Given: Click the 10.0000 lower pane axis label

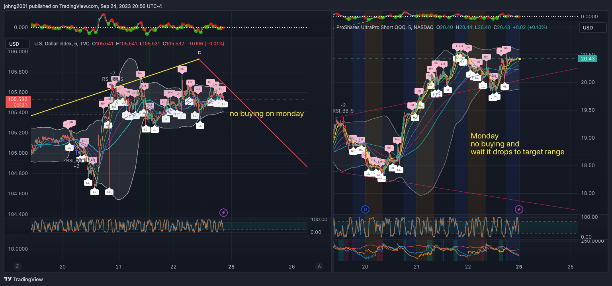Looking at the screenshot, I should [x=19, y=249].
